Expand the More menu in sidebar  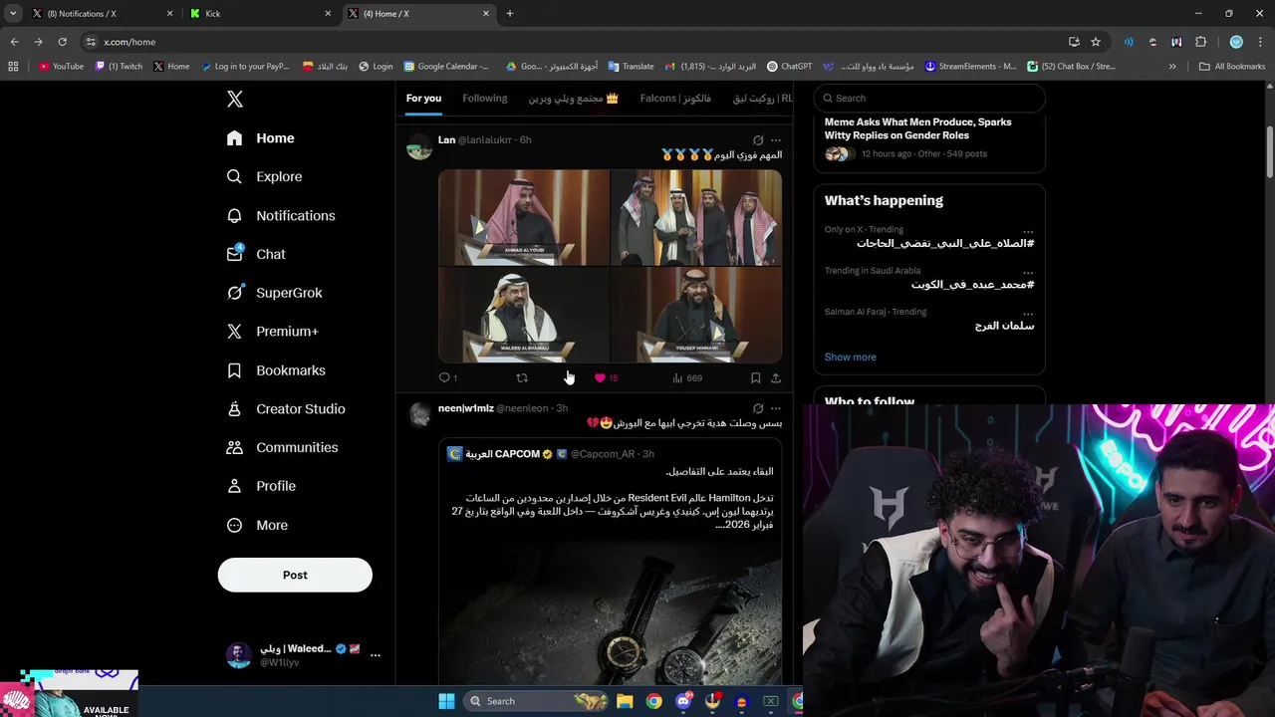pyautogui.click(x=258, y=525)
